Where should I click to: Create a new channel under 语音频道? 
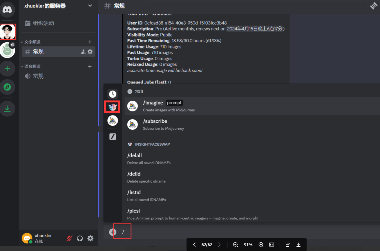point(90,66)
